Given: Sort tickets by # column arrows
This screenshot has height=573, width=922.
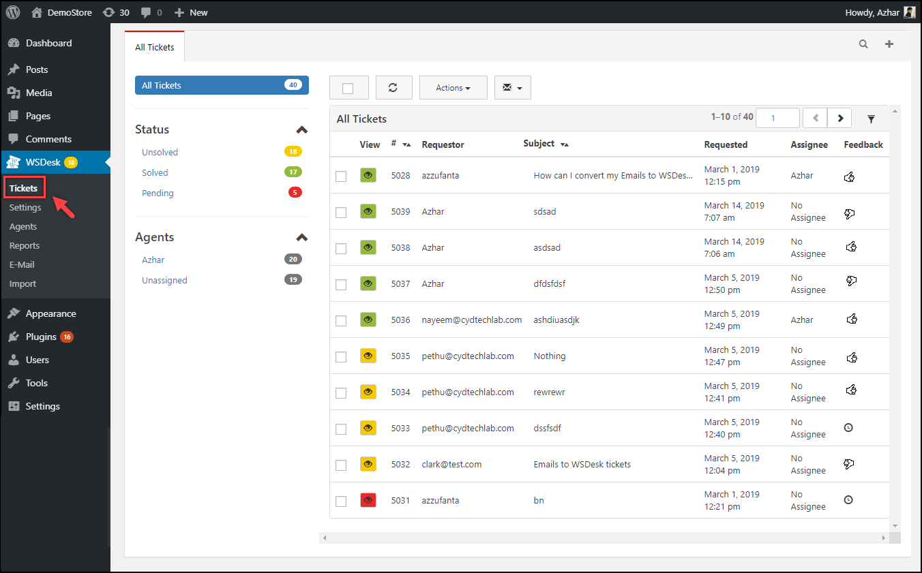Looking at the screenshot, I should [x=406, y=144].
